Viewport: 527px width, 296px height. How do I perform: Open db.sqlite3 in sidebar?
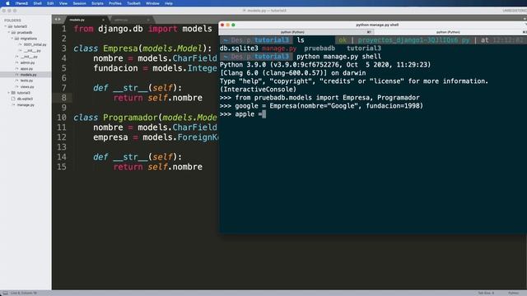point(25,99)
